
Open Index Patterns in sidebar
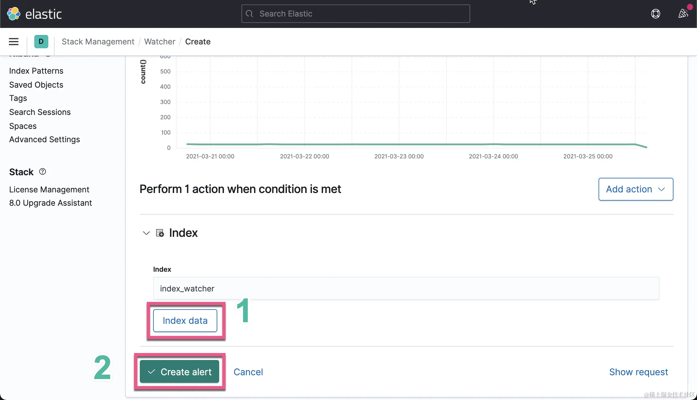pos(36,71)
